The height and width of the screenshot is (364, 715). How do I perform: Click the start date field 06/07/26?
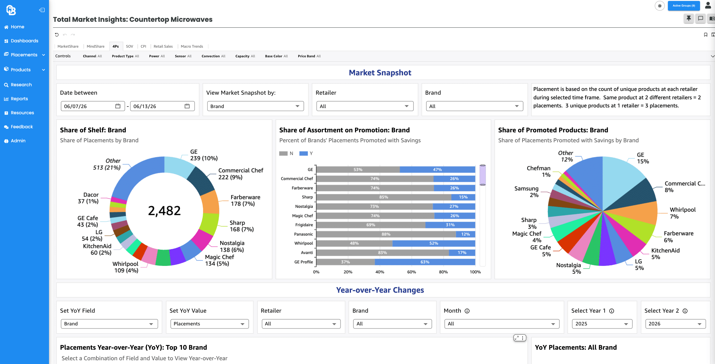click(x=93, y=106)
